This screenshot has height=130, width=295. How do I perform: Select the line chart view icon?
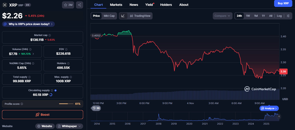click(123, 16)
